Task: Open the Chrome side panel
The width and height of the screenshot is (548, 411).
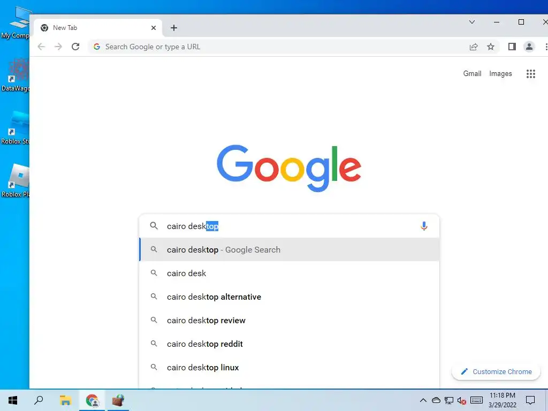Action: [x=512, y=47]
